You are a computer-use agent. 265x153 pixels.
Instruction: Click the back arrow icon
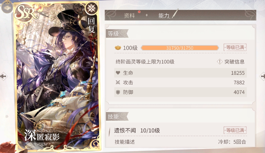point(7,8)
